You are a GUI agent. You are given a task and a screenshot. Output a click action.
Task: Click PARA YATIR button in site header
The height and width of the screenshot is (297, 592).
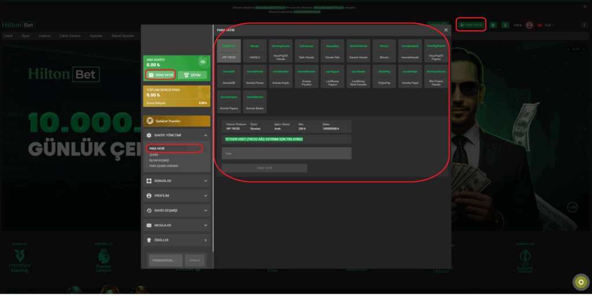pyautogui.click(x=471, y=25)
